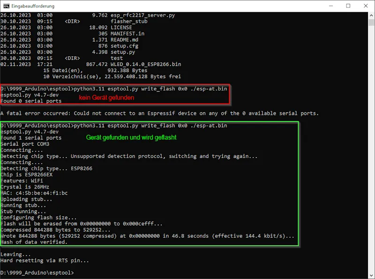Minimize the Eingabeaufforderung window
This screenshot has width=375, height=279.
[x=327, y=6]
